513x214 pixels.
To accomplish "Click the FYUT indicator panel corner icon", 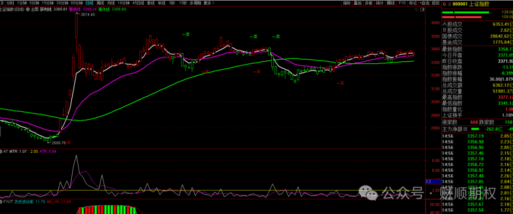I will point(1,202).
